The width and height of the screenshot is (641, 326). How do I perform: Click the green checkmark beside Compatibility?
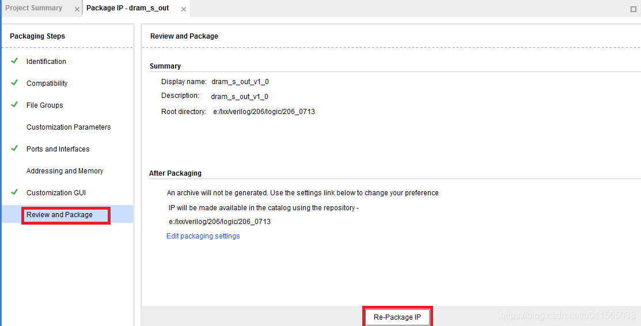pos(14,82)
